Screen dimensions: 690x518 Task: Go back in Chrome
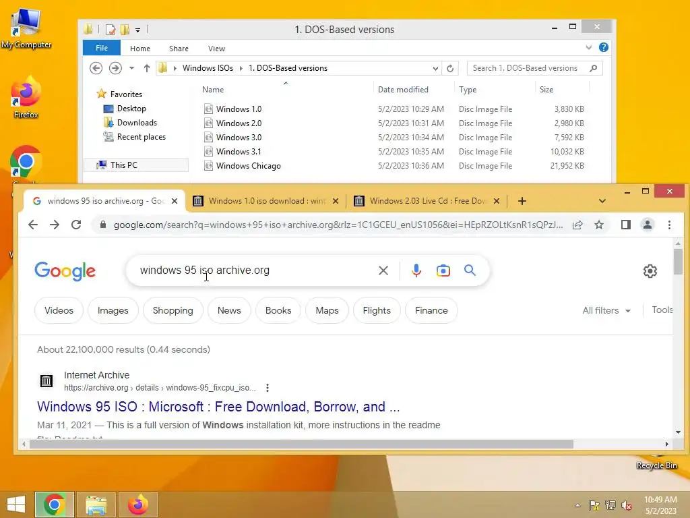(x=33, y=225)
